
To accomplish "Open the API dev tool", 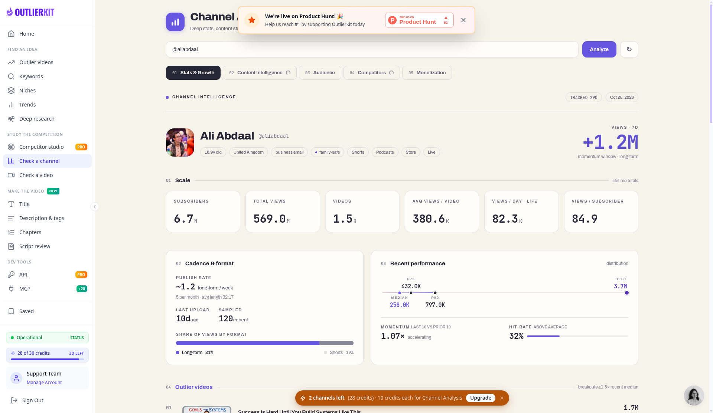I will click(x=47, y=275).
